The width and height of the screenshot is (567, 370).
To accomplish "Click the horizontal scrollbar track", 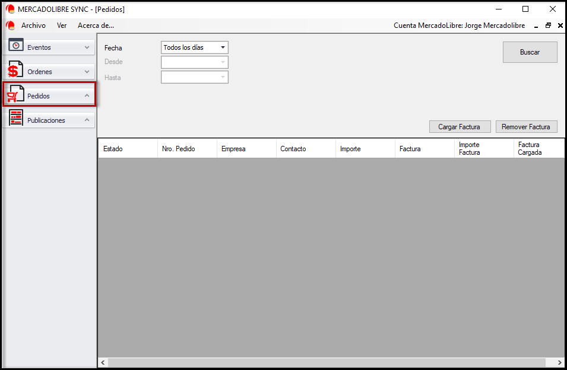I will (x=327, y=362).
